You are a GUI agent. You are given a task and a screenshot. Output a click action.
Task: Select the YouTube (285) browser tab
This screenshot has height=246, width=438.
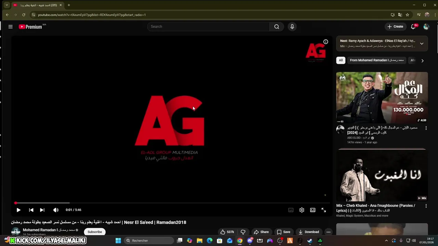(38, 5)
